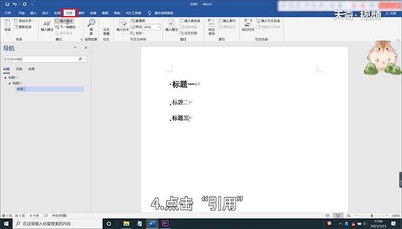
Task: Switch to the 邮件 tab
Action: click(82, 13)
